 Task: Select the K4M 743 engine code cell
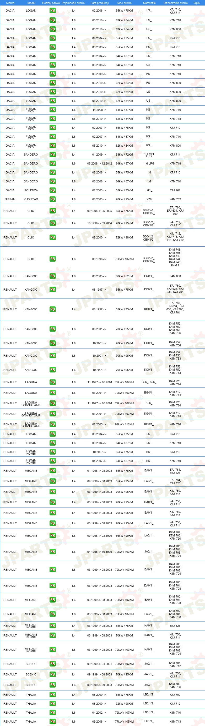click(175, 722)
